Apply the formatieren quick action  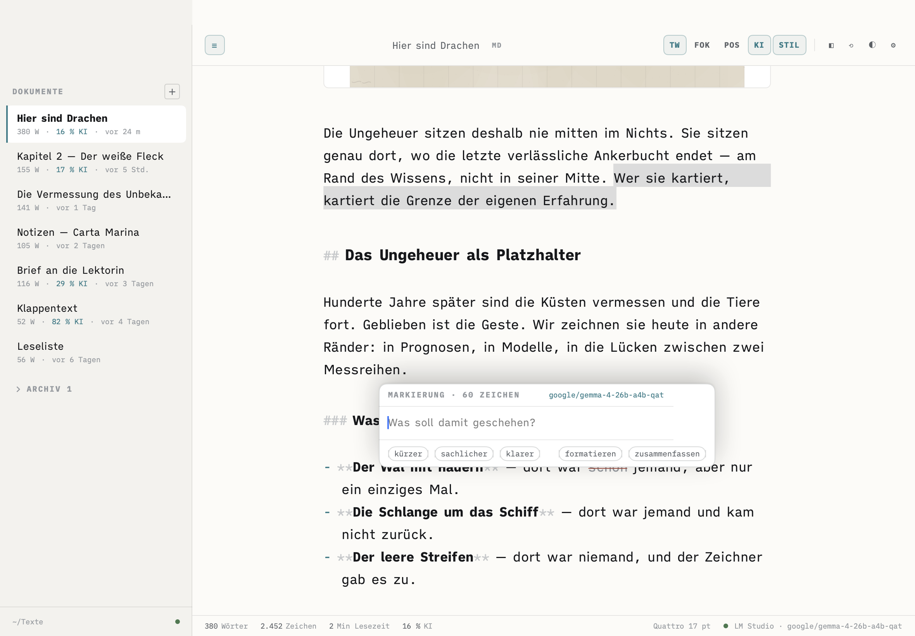(x=590, y=453)
